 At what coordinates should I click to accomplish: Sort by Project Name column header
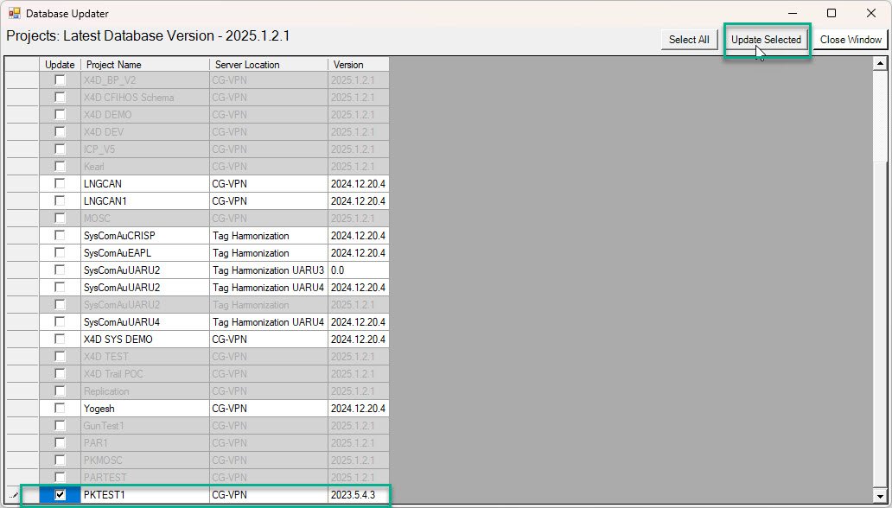144,65
